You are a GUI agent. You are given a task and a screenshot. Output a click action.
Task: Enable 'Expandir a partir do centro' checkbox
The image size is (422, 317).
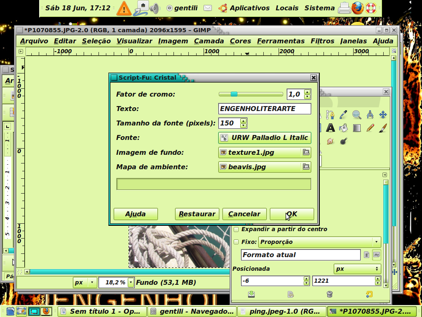point(236,229)
